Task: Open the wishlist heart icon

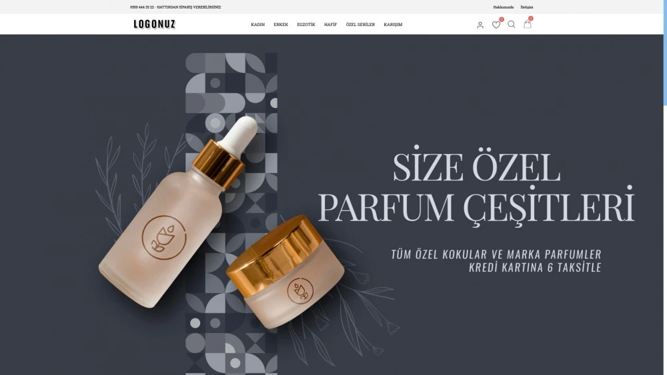Action: click(x=496, y=25)
